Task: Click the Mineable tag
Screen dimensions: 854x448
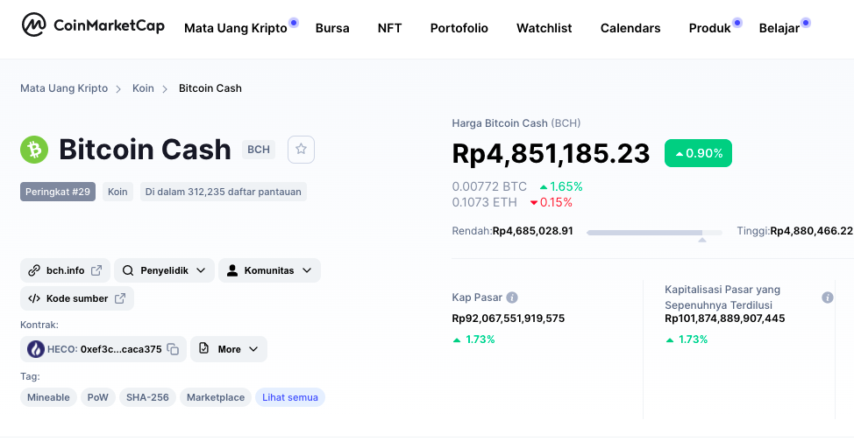Action: coord(48,397)
